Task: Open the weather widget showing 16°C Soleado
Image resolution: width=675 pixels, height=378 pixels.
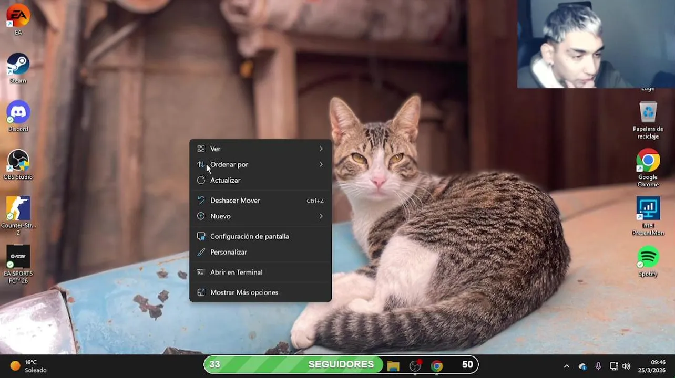Action: [x=29, y=366]
